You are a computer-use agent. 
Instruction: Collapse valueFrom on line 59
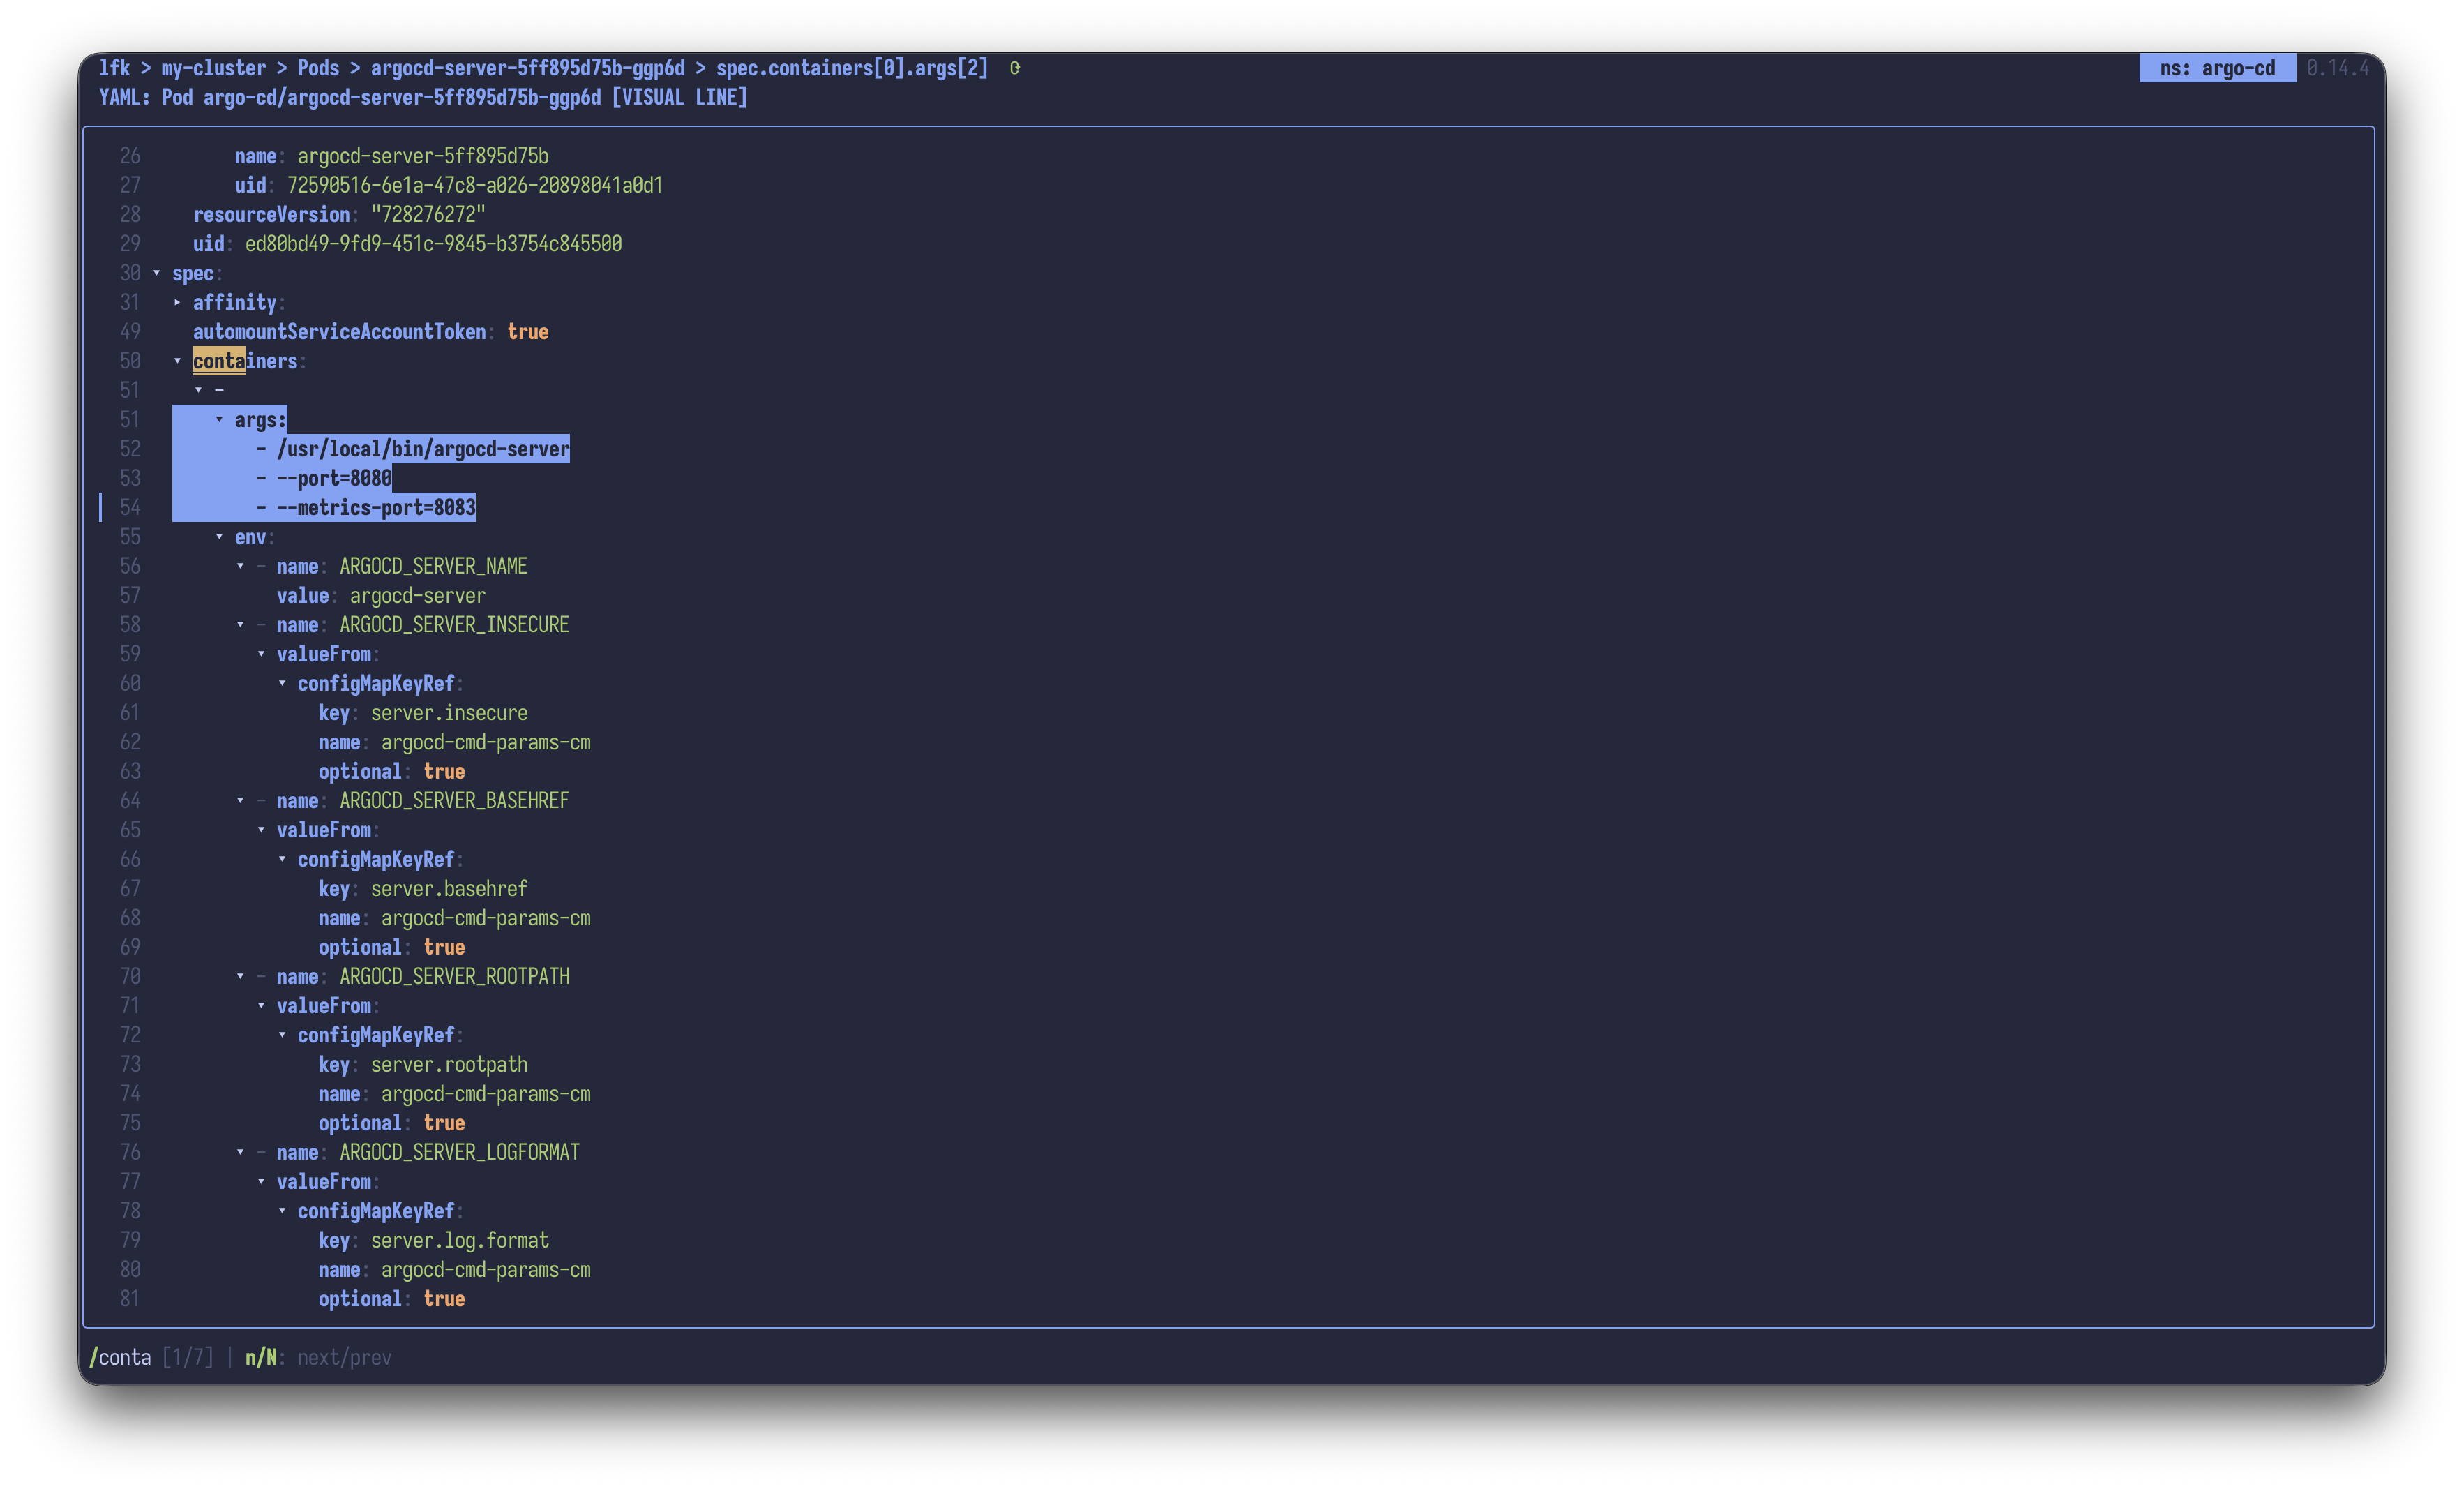262,654
